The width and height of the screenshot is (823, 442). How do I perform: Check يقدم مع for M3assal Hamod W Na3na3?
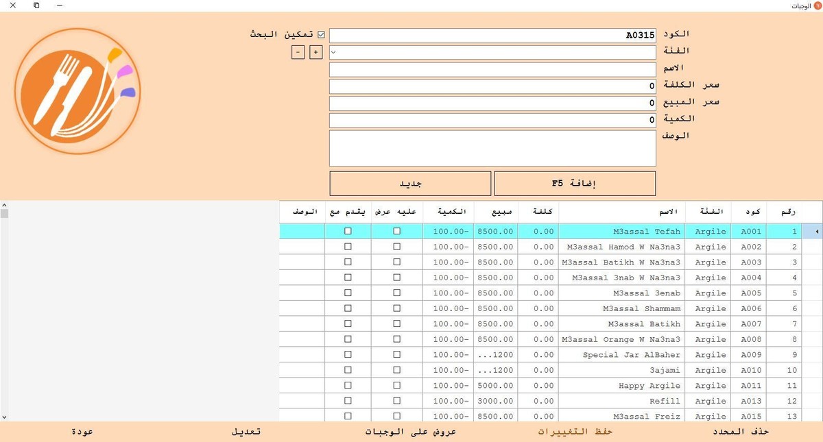(x=348, y=247)
